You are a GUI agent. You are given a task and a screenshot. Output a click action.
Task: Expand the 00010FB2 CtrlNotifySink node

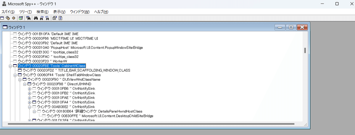[29, 93]
